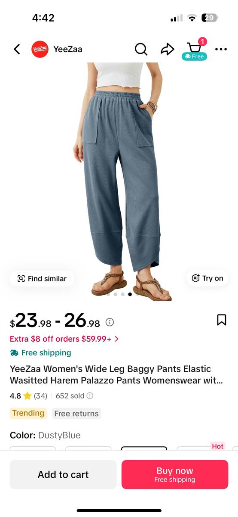Tap the Free returns tag

point(76,414)
